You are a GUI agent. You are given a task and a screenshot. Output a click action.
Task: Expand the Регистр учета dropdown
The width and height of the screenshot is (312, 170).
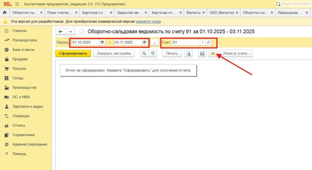(x=236, y=53)
